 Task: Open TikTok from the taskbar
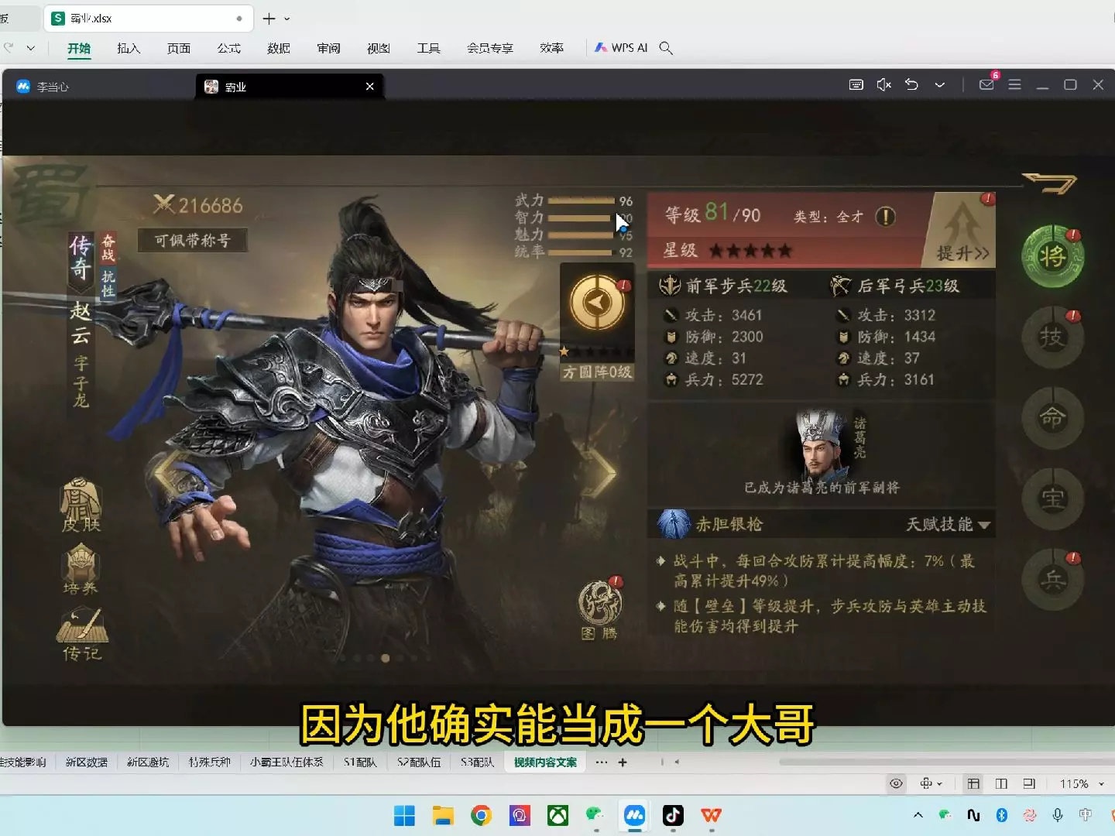coord(673,815)
